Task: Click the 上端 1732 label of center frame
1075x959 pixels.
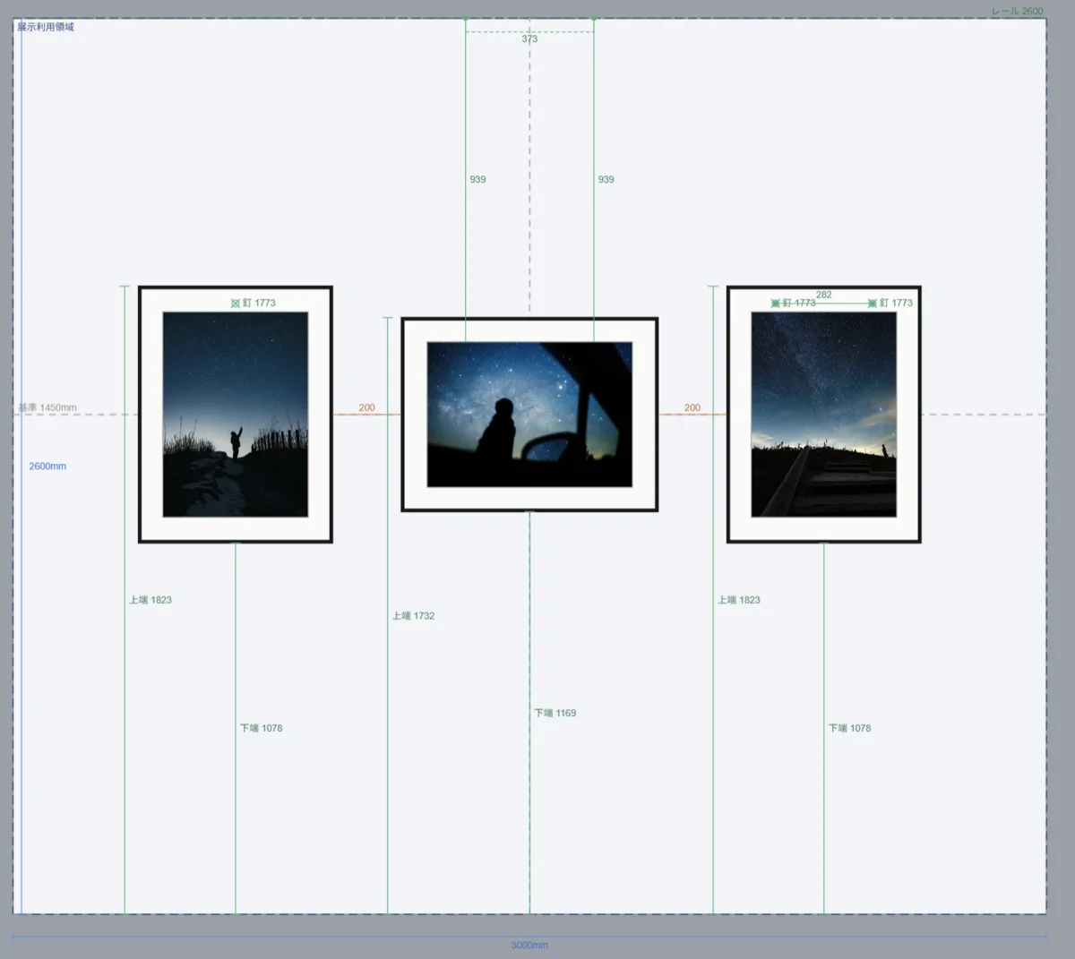Action: coord(413,616)
